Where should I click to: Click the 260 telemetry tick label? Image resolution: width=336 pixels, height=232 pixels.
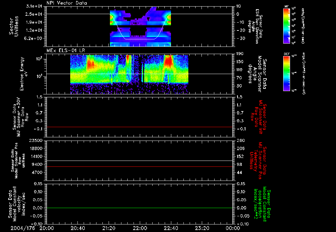241,141
